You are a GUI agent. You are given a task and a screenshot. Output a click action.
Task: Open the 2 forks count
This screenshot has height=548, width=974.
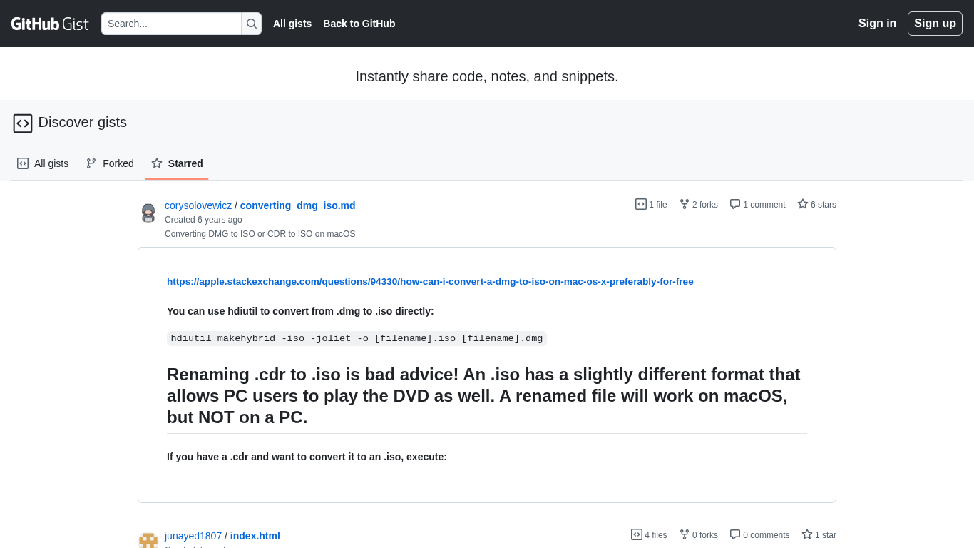point(699,205)
